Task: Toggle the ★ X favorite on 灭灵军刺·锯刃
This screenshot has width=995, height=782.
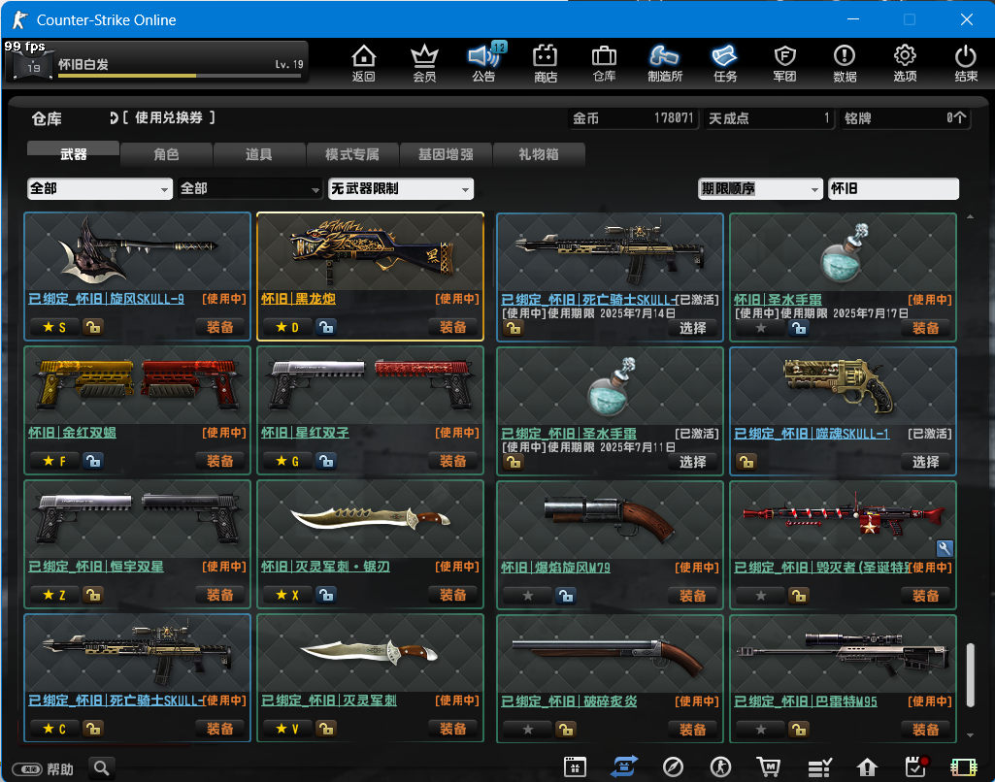Action: 287,595
